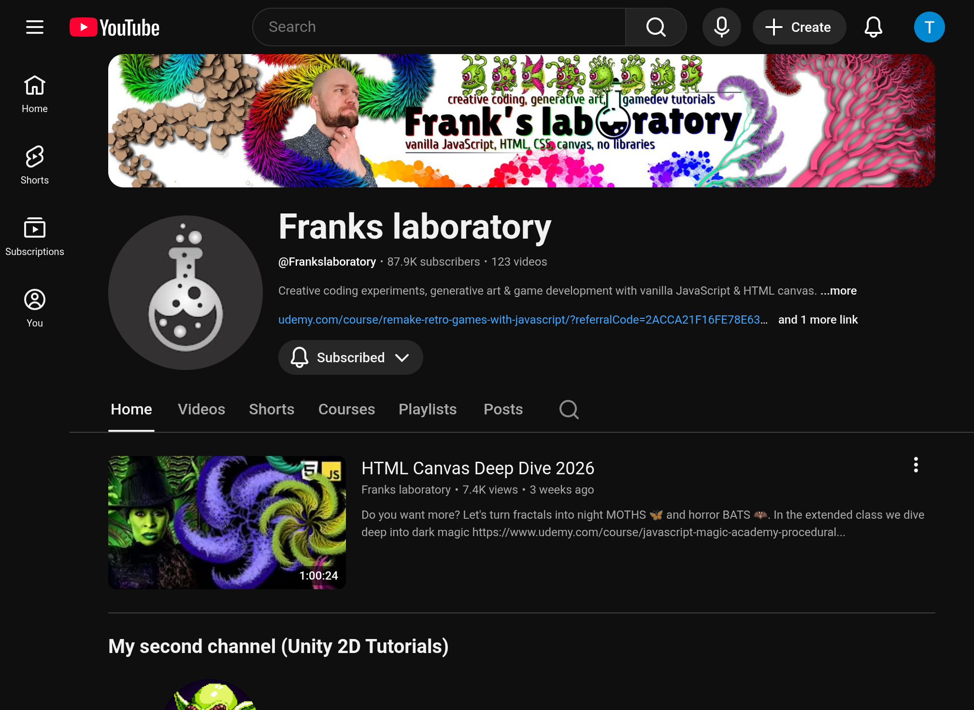This screenshot has height=710, width=974.
Task: Go to Shorts in sidebar
Action: pos(35,165)
